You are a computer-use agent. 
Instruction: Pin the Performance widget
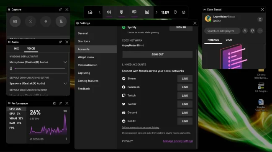click(60, 103)
